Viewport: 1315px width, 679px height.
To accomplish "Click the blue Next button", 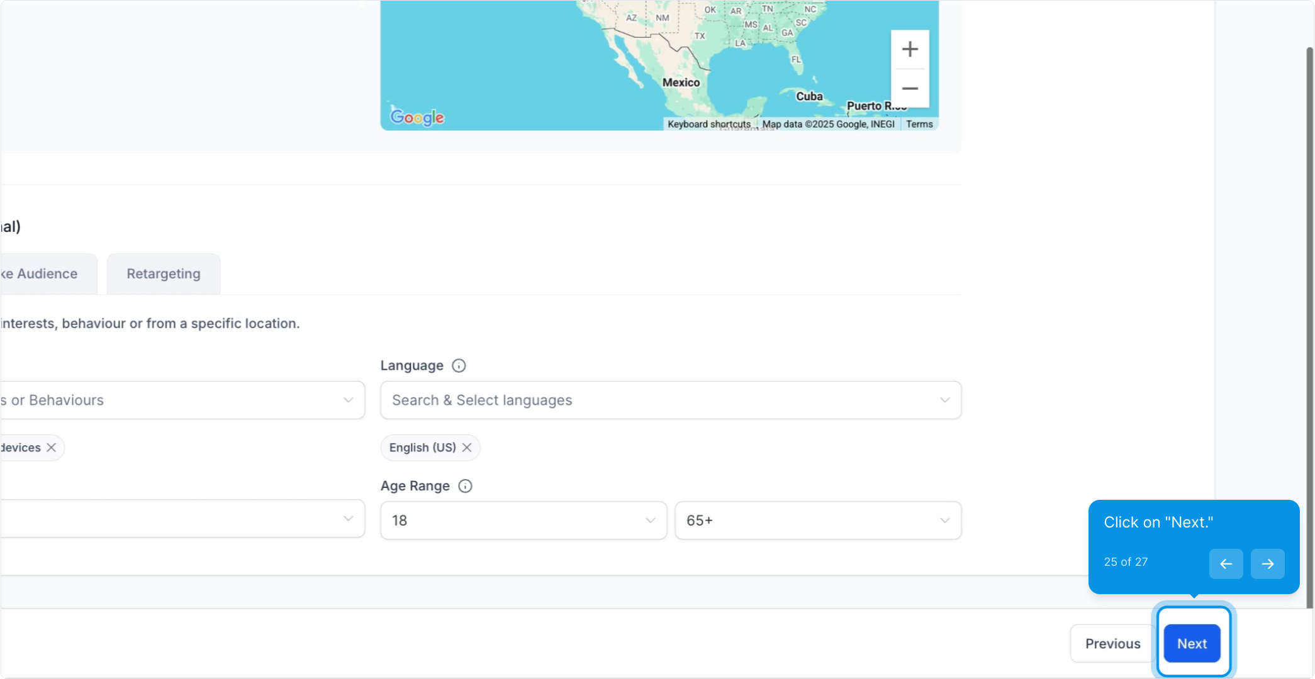I will [x=1192, y=644].
